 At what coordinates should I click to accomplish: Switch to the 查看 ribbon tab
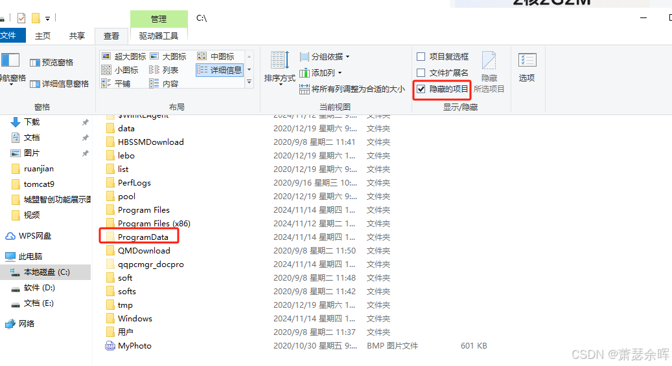[x=111, y=36]
